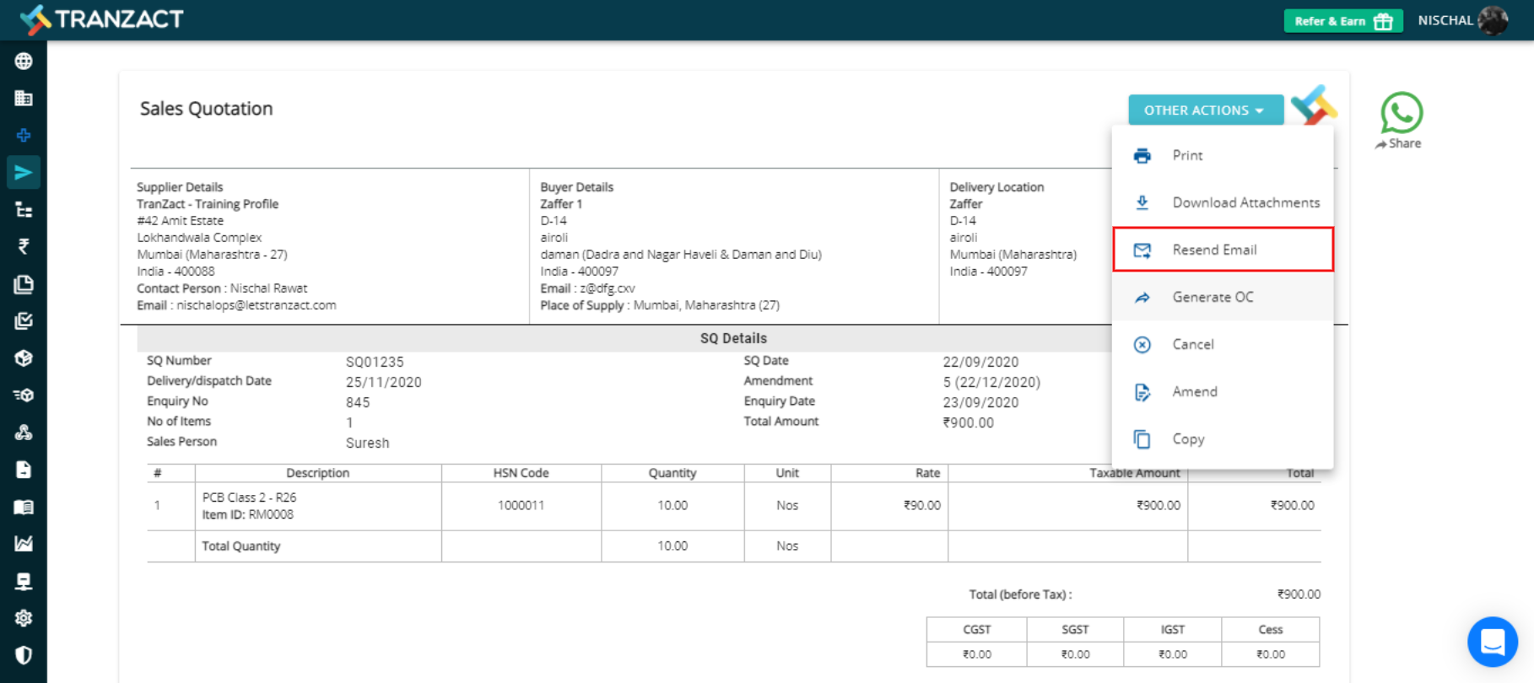Click the Share label under WhatsApp
1534x683 pixels.
tap(1405, 143)
